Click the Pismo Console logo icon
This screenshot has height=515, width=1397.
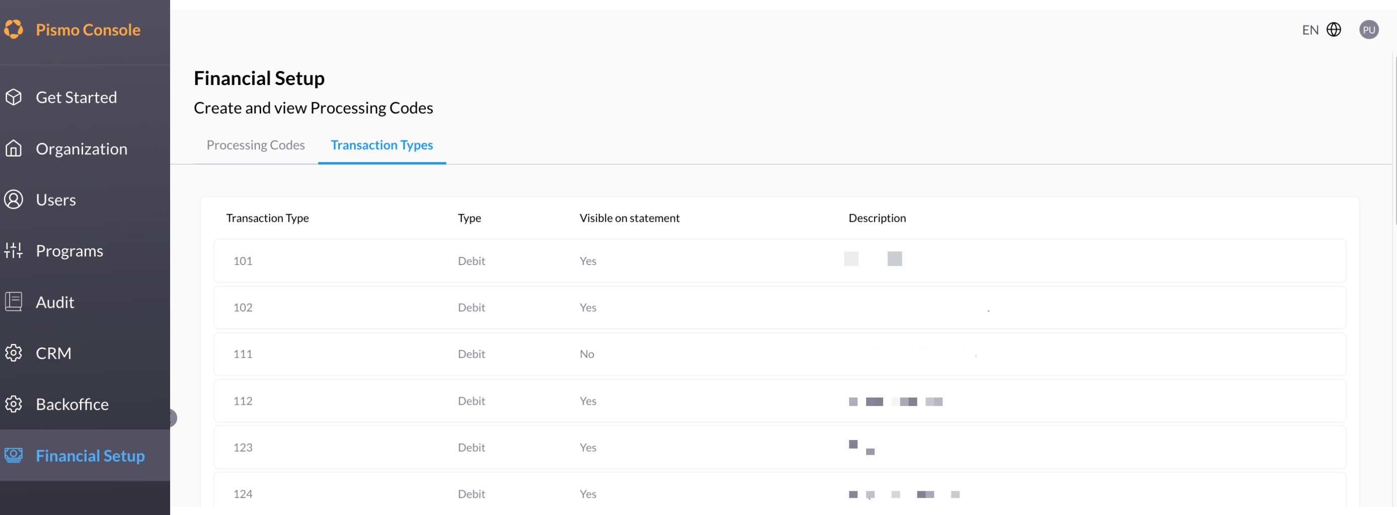pyautogui.click(x=14, y=29)
